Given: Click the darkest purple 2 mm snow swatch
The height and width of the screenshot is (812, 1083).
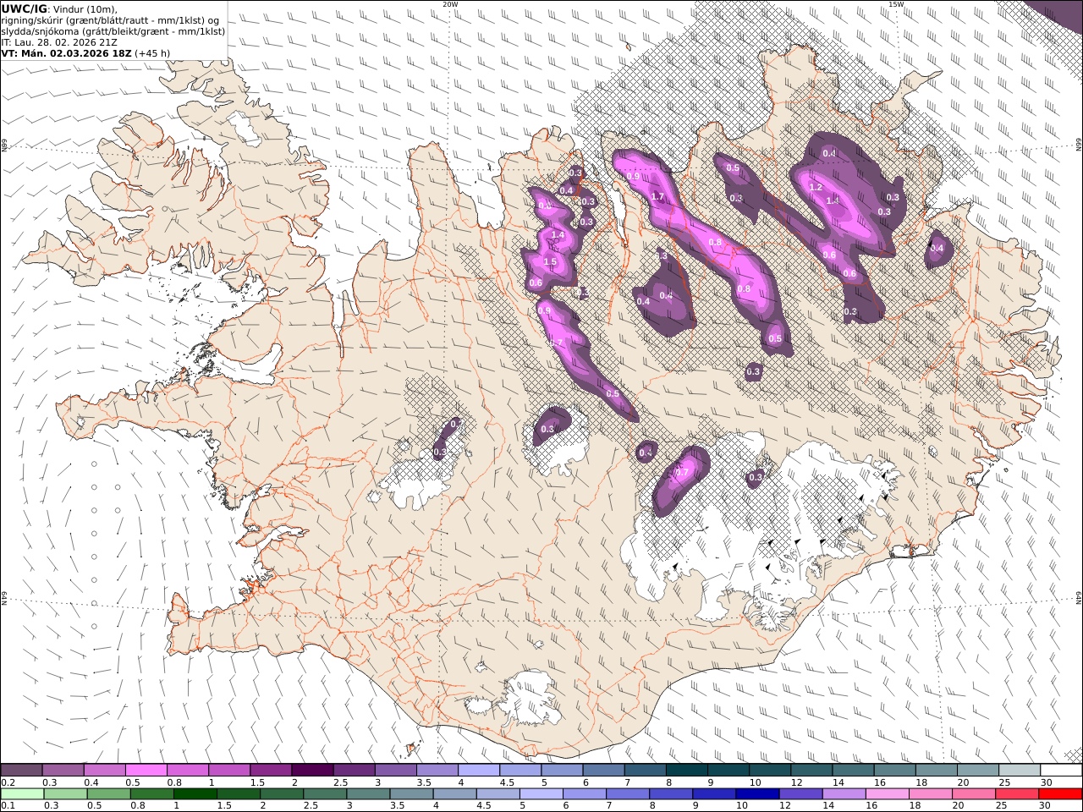Looking at the screenshot, I should pos(312,771).
